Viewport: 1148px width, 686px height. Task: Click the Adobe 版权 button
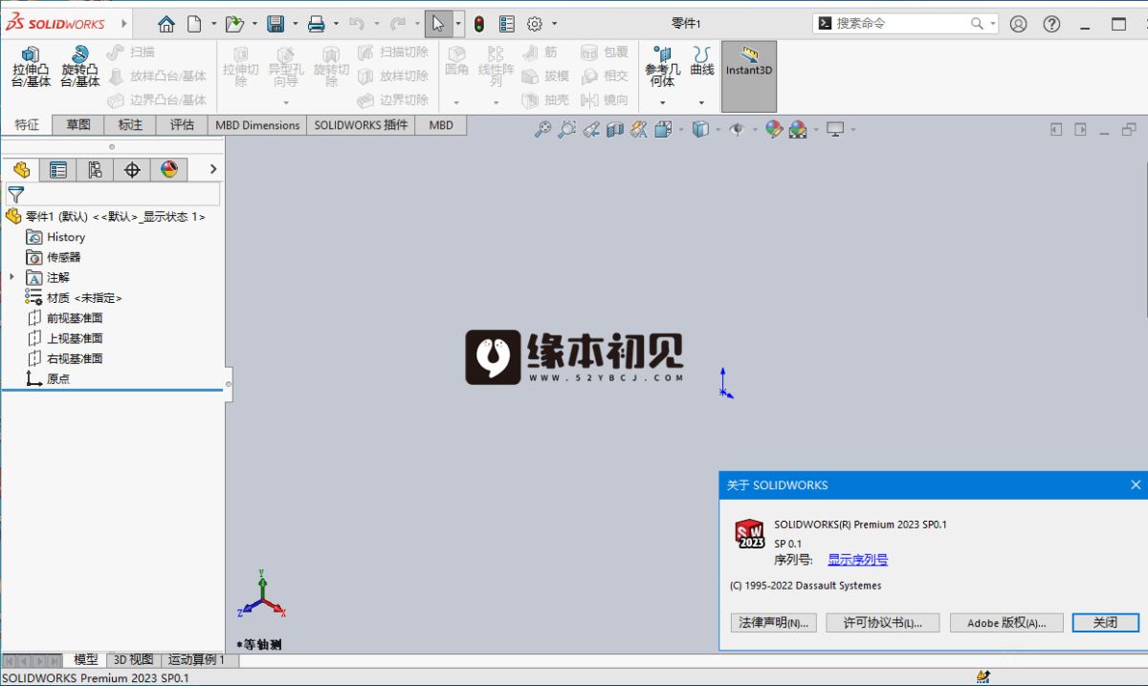[1005, 622]
